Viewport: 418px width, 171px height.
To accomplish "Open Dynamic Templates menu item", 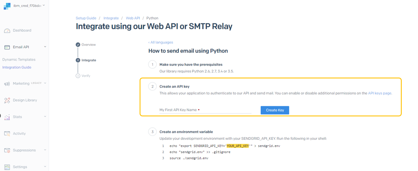I will pyautogui.click(x=19, y=60).
